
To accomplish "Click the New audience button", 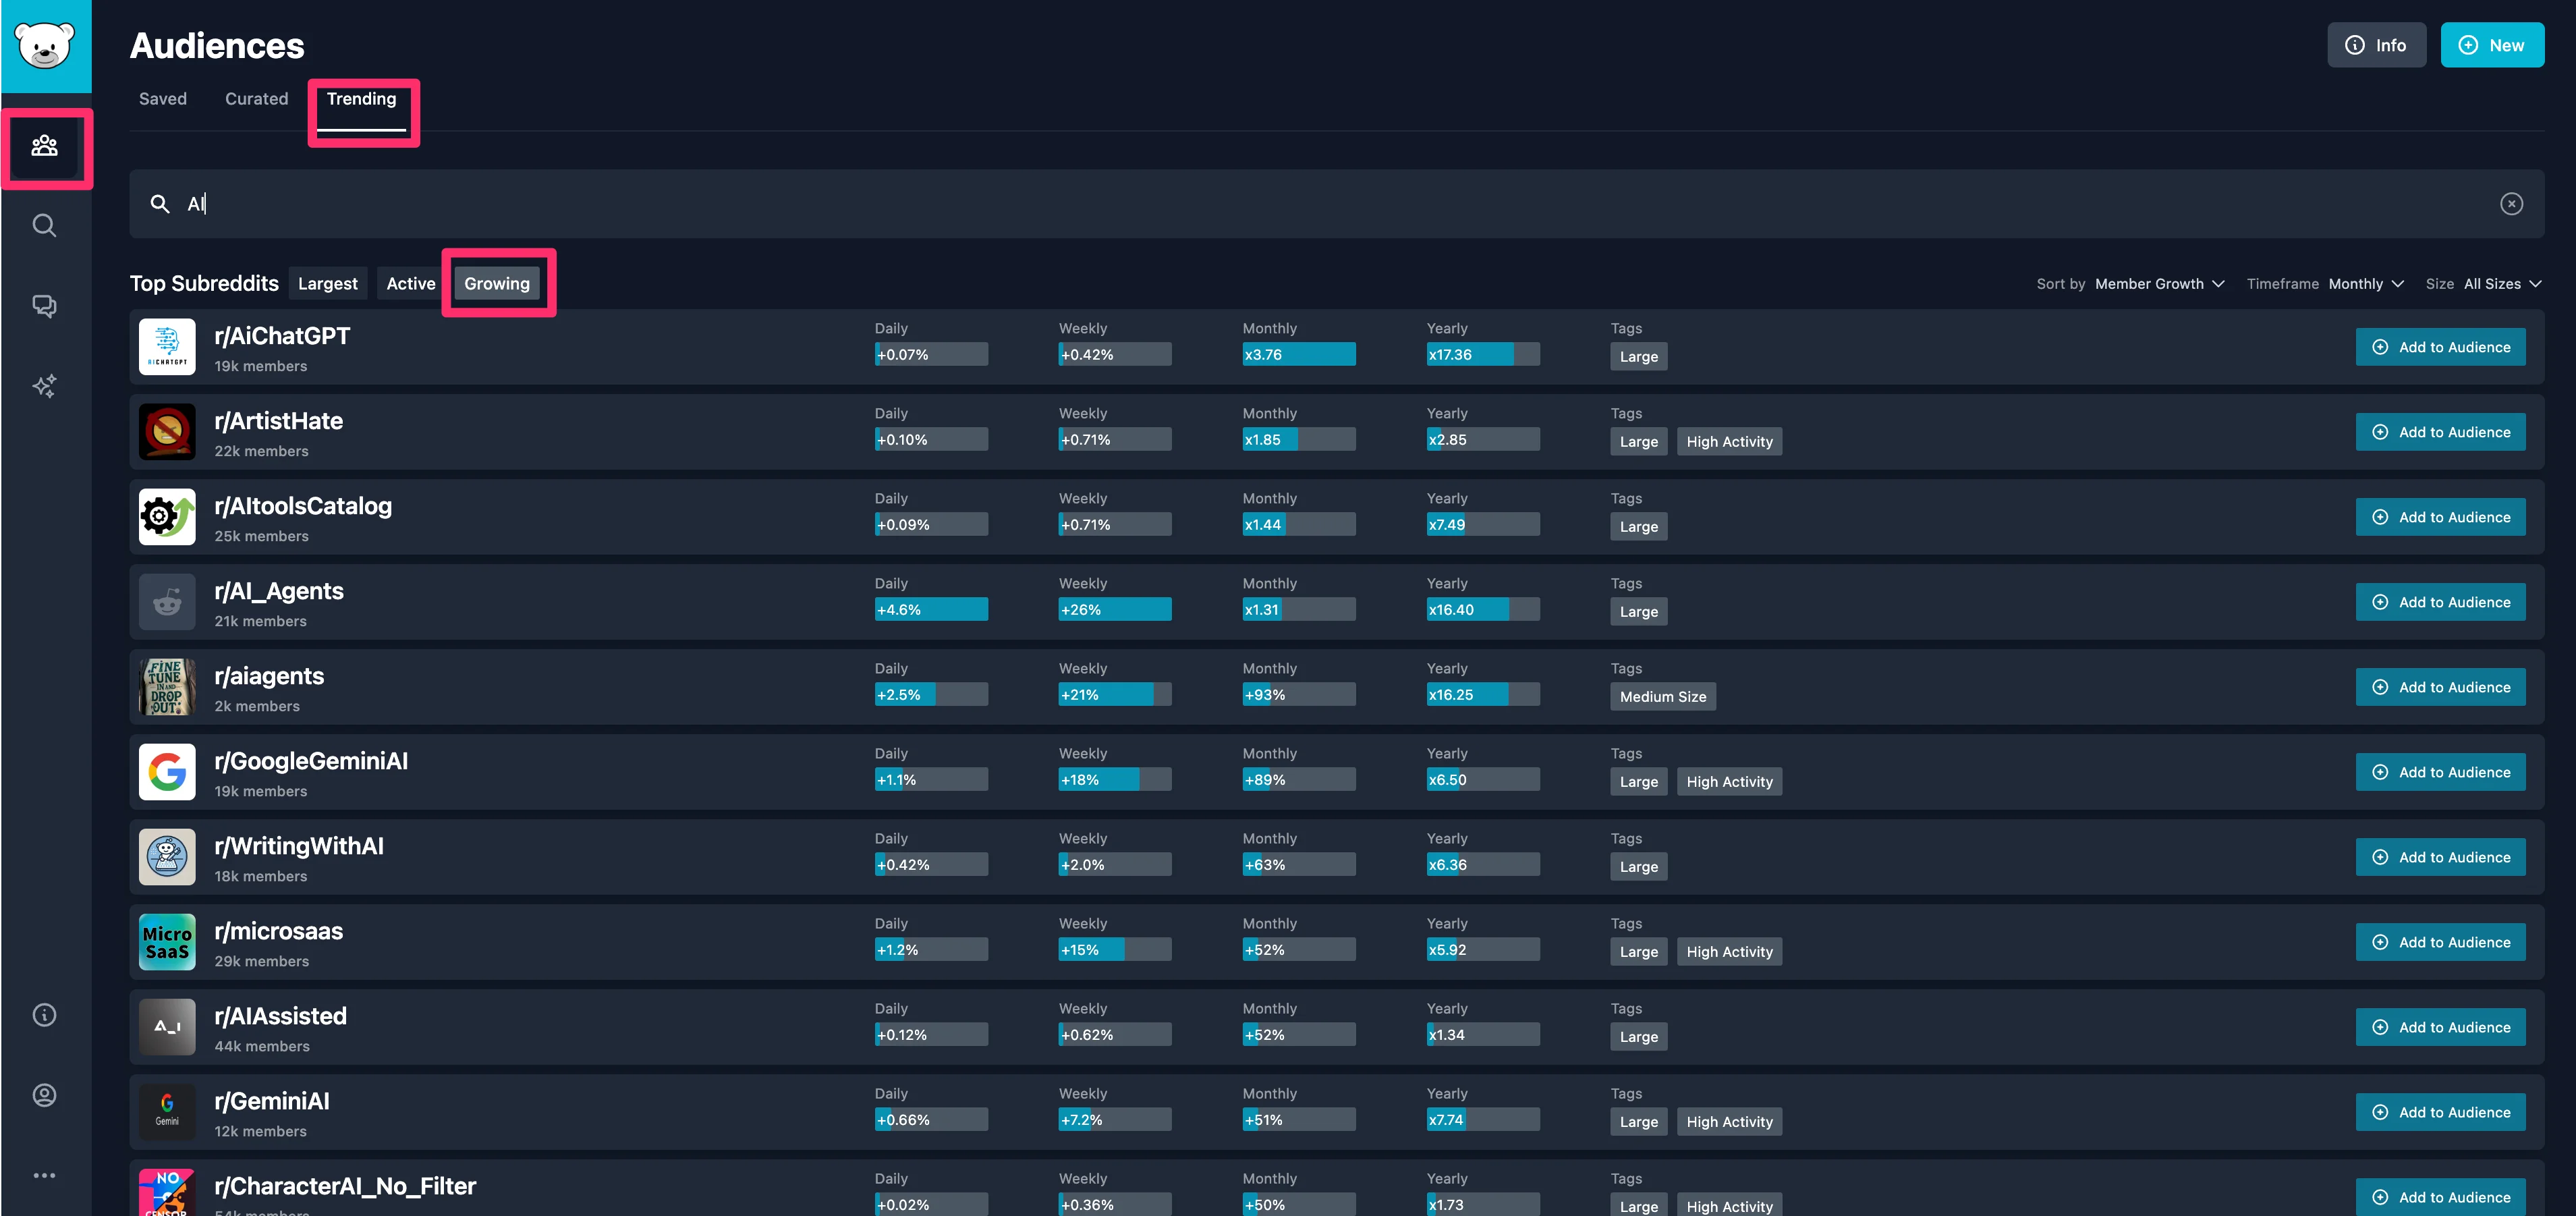I will [2491, 45].
